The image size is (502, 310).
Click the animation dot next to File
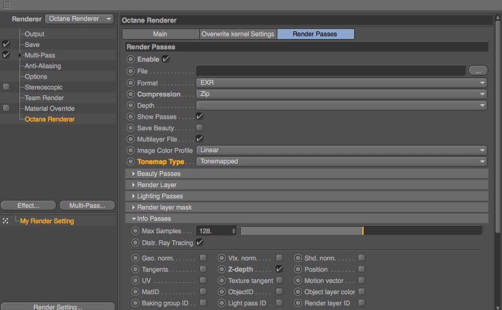click(x=131, y=71)
